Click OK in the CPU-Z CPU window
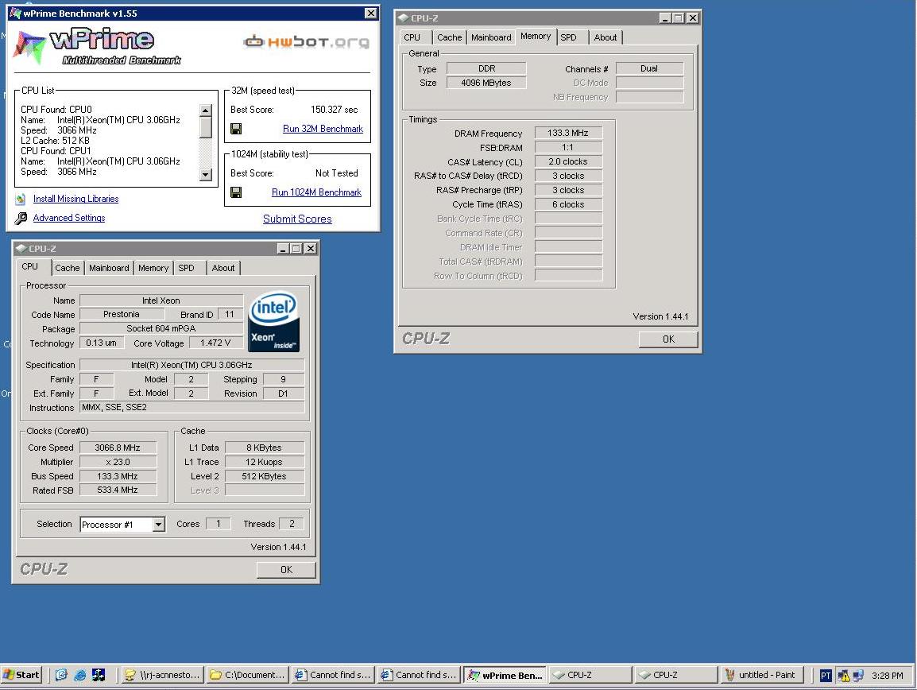This screenshot has height=690, width=917. (x=286, y=569)
